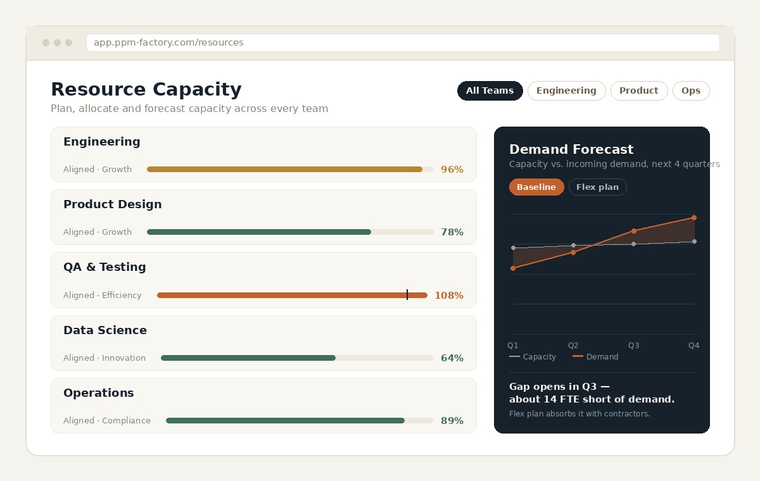Click 'Flex plan absorbs it with contractors' note
760x481 pixels.
click(579, 414)
